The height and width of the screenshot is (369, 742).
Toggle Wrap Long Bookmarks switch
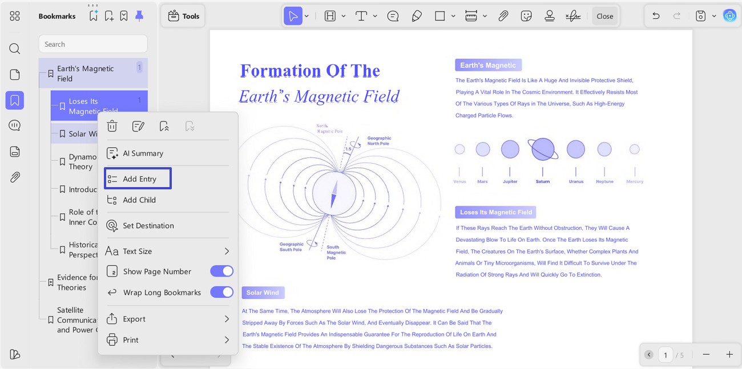(x=221, y=292)
